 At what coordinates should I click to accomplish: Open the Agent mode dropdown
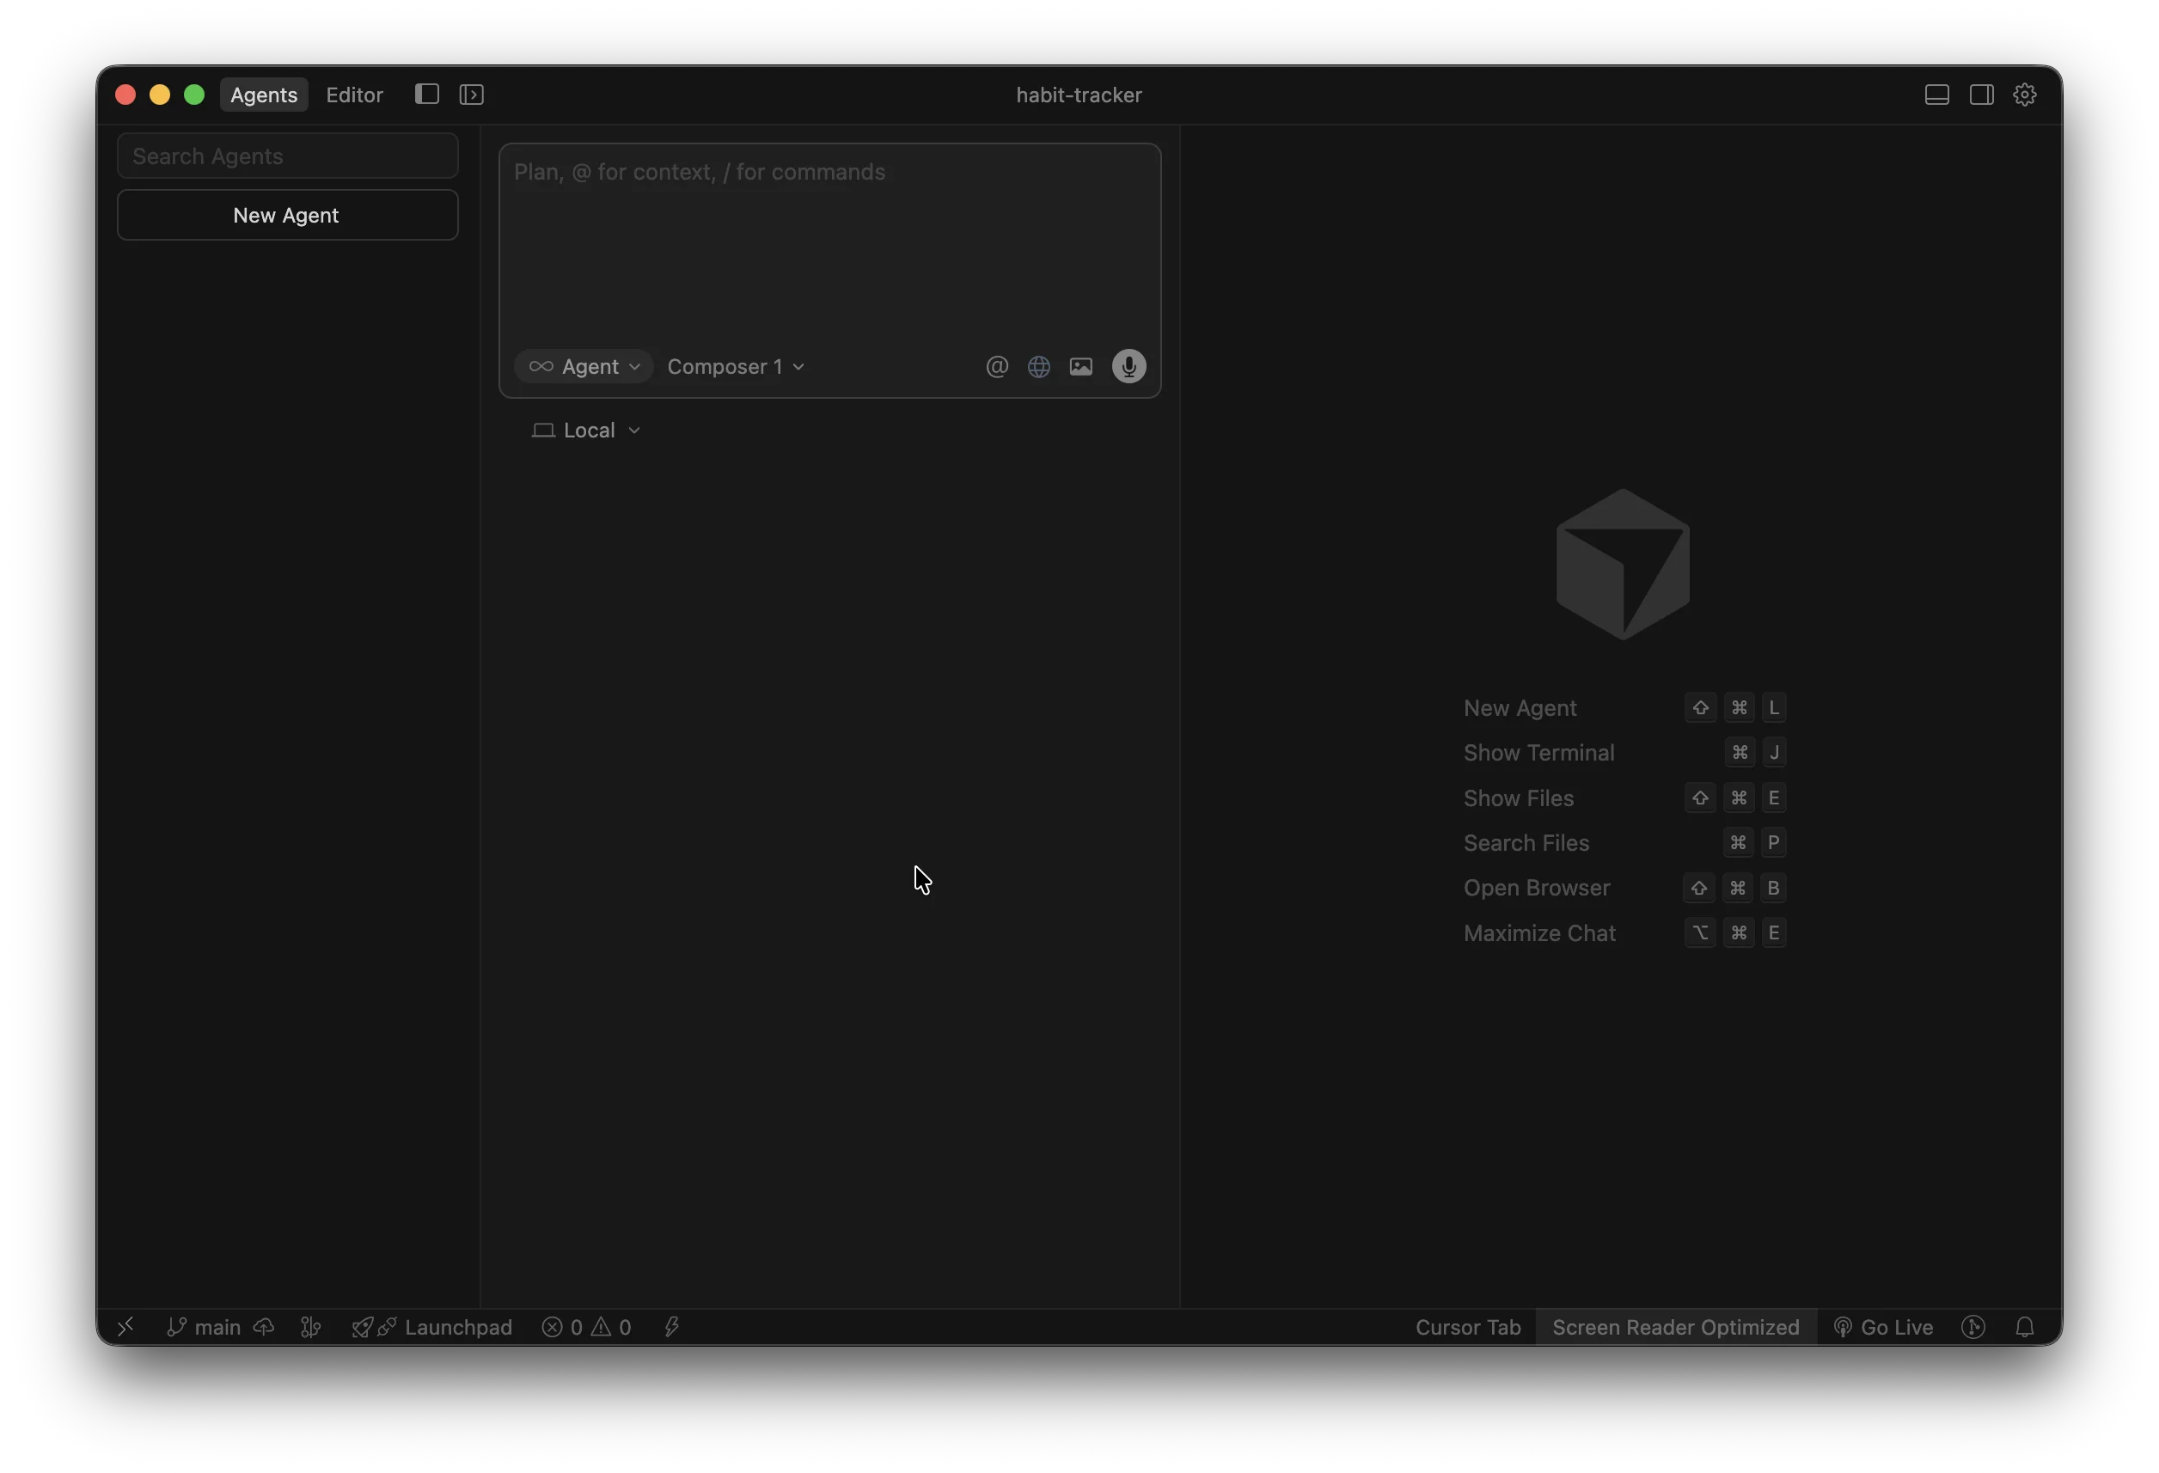(x=584, y=367)
